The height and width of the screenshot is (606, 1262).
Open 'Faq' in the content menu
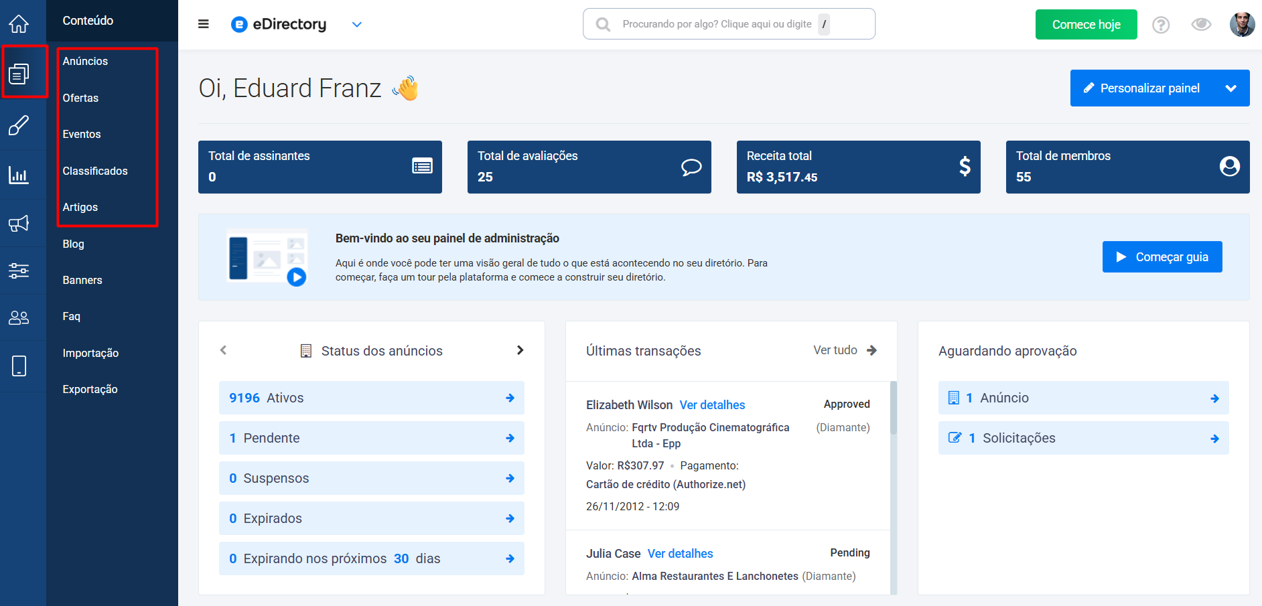tap(71, 316)
